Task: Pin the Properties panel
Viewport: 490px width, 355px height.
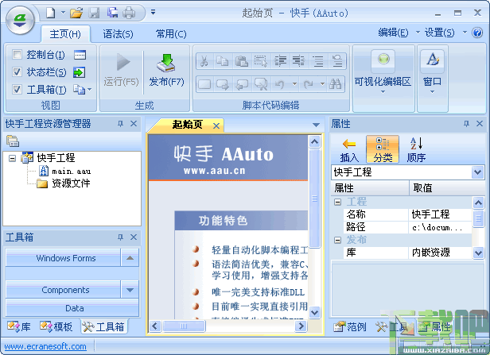Action: [466, 124]
